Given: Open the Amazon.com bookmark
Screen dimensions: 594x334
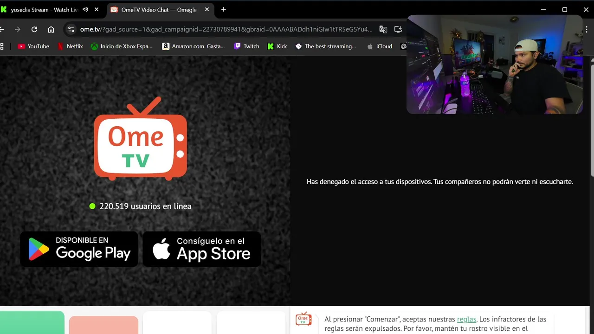Looking at the screenshot, I should point(194,46).
